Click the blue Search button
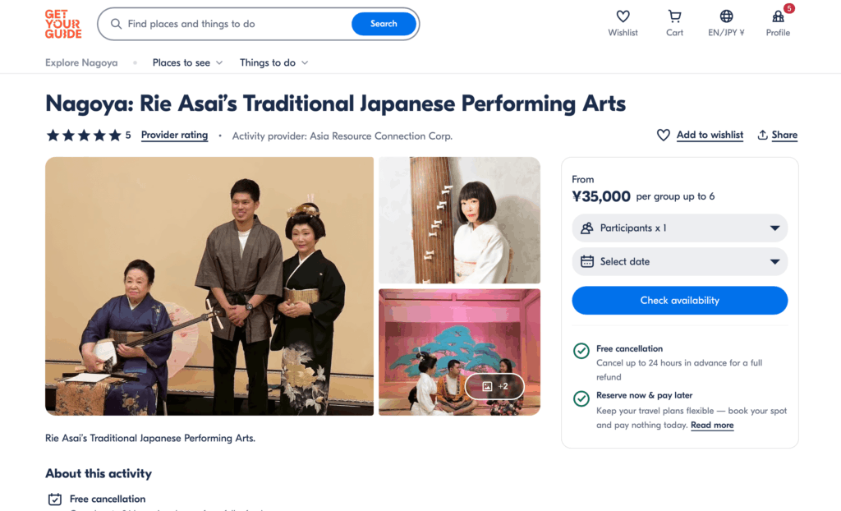The image size is (841, 511). pyautogui.click(x=384, y=24)
